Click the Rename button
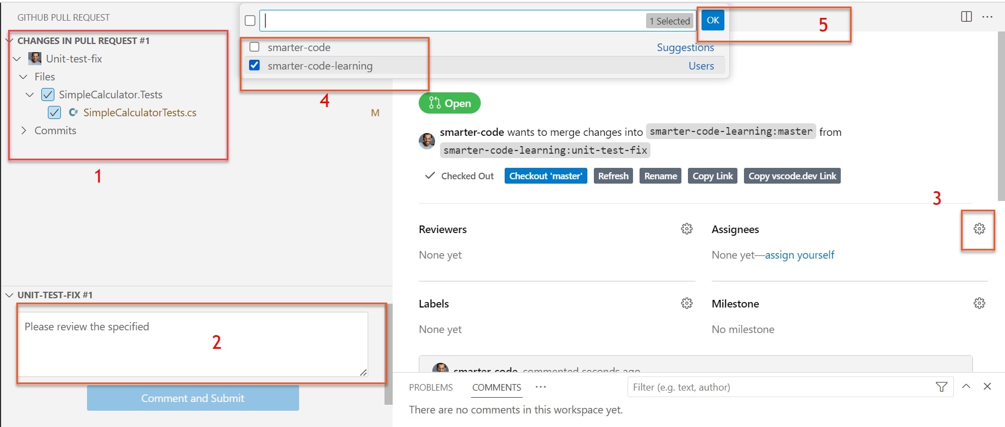This screenshot has height=427, width=1005. pyautogui.click(x=660, y=176)
